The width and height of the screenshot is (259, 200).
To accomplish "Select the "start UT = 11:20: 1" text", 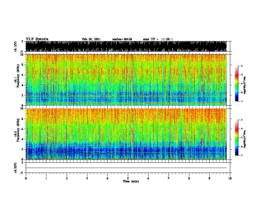I will click(x=158, y=39).
